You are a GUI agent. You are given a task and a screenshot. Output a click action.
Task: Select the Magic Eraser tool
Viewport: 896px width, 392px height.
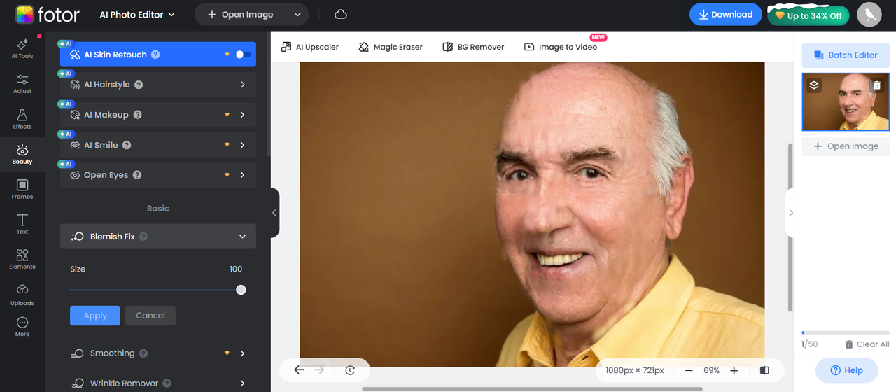(391, 47)
